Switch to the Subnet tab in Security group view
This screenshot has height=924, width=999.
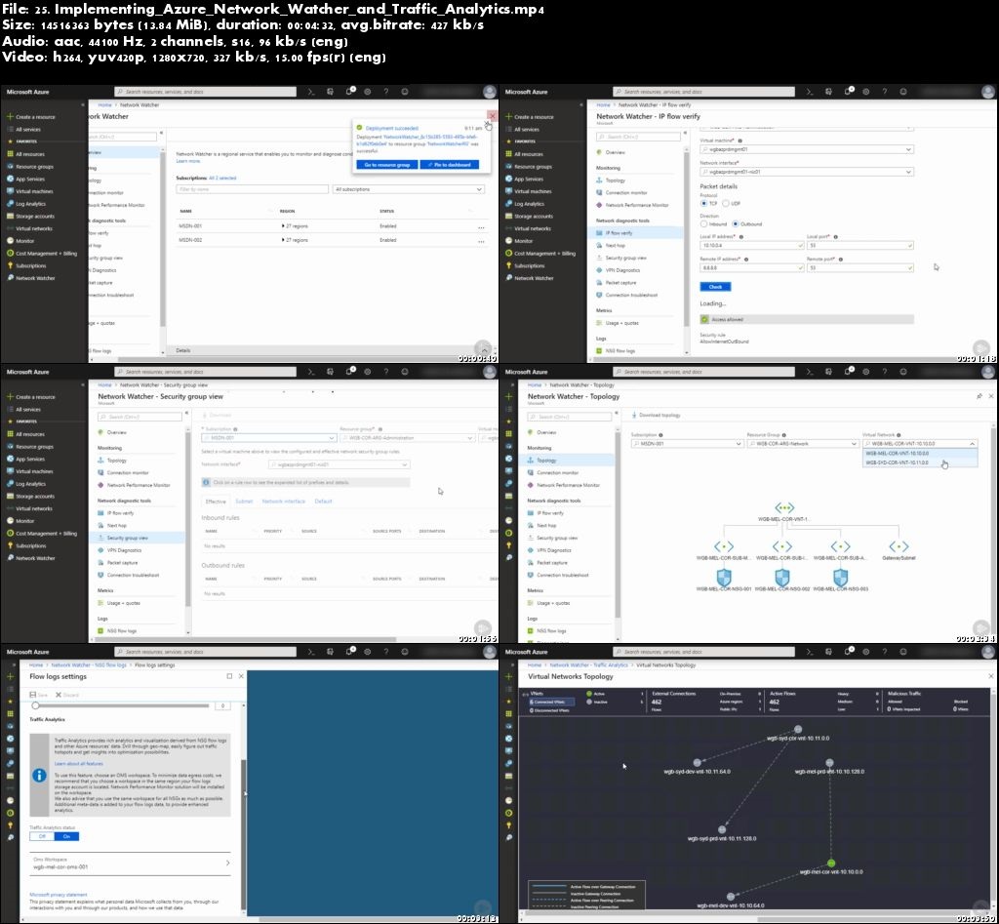point(244,502)
